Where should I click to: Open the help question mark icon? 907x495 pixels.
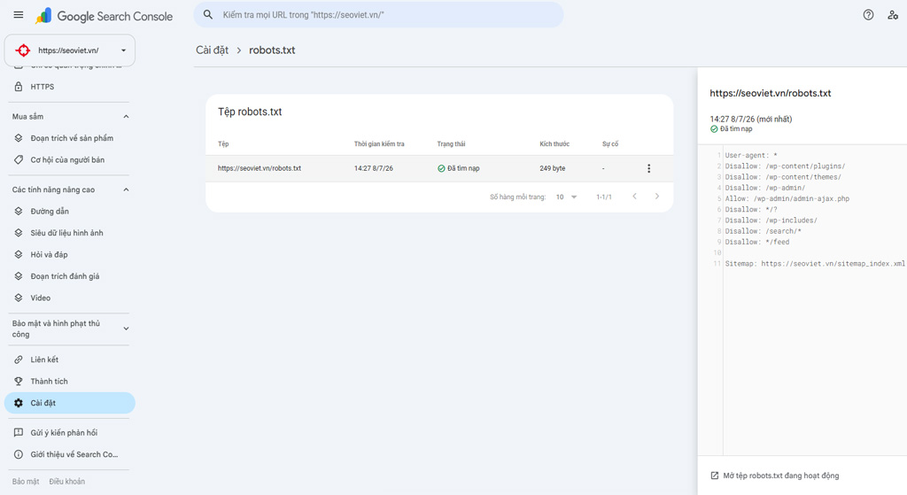coord(868,15)
